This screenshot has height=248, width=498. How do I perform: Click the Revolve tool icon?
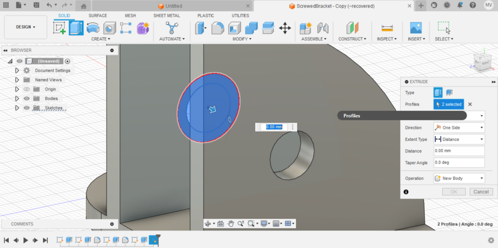tap(93, 28)
